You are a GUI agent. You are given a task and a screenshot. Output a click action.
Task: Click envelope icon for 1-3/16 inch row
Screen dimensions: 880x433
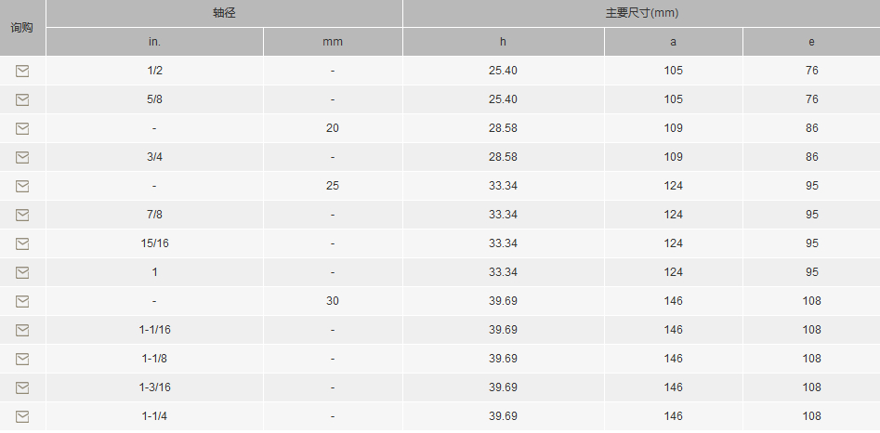pos(22,387)
